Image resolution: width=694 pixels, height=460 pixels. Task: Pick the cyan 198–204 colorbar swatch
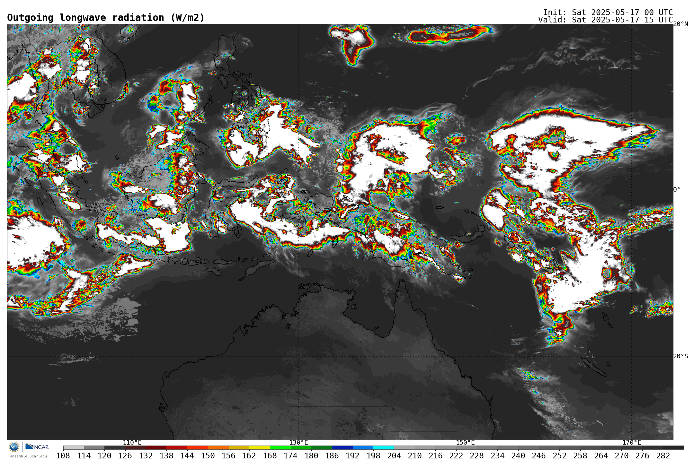point(384,448)
